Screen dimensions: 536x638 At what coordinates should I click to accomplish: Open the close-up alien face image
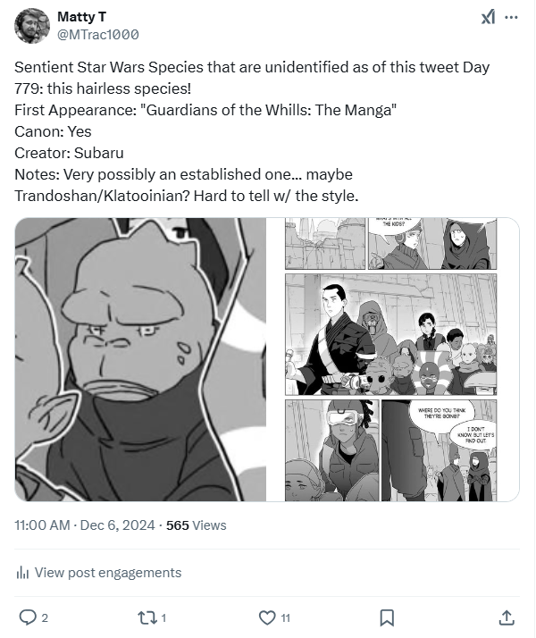pyautogui.click(x=140, y=359)
